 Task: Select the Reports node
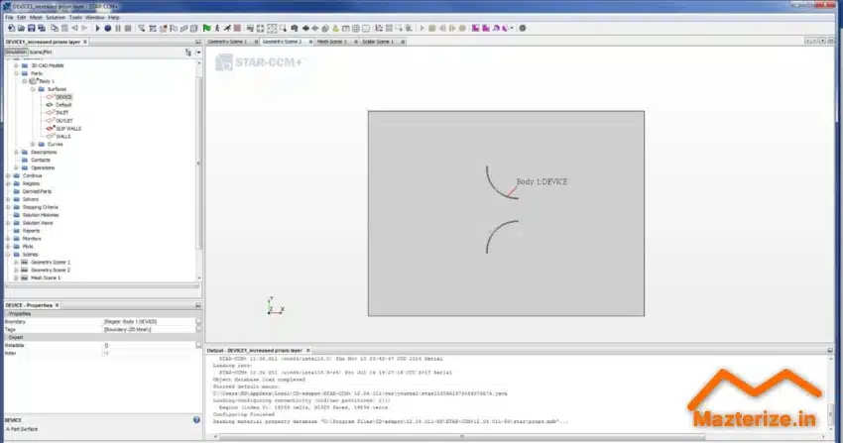point(31,230)
